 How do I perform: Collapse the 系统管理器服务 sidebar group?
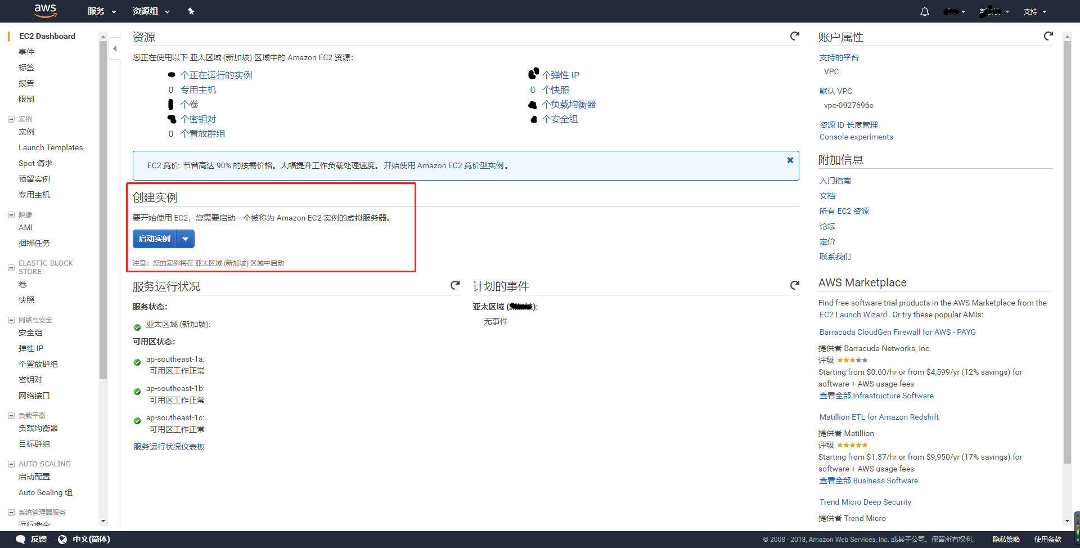pos(11,513)
